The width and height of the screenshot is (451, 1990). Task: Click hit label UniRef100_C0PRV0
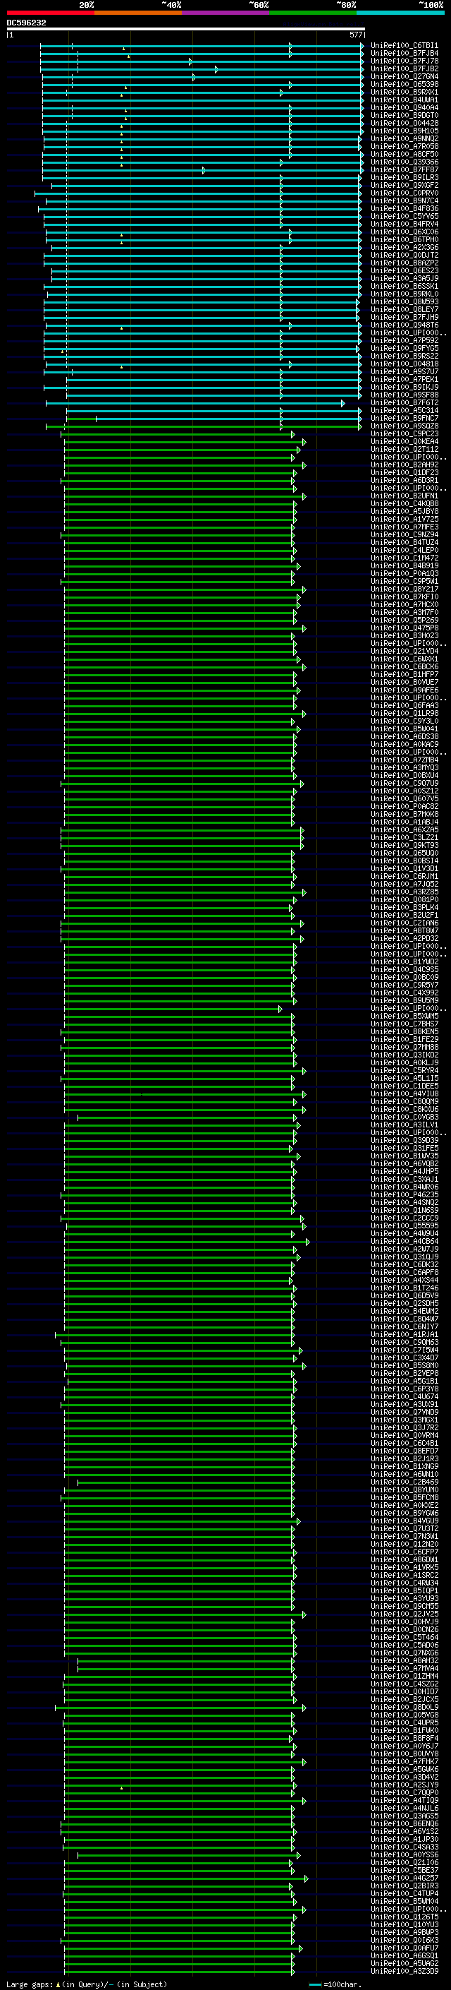(404, 193)
